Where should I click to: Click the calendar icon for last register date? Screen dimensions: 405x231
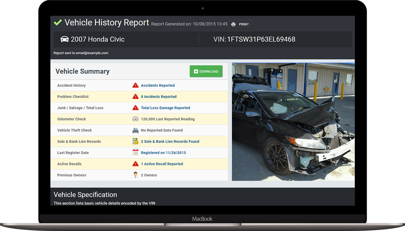[136, 153]
